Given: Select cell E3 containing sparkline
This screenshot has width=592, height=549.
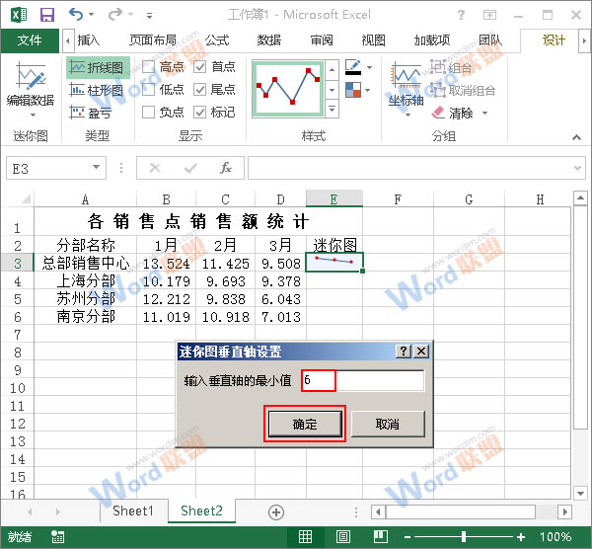Looking at the screenshot, I should pos(334,263).
